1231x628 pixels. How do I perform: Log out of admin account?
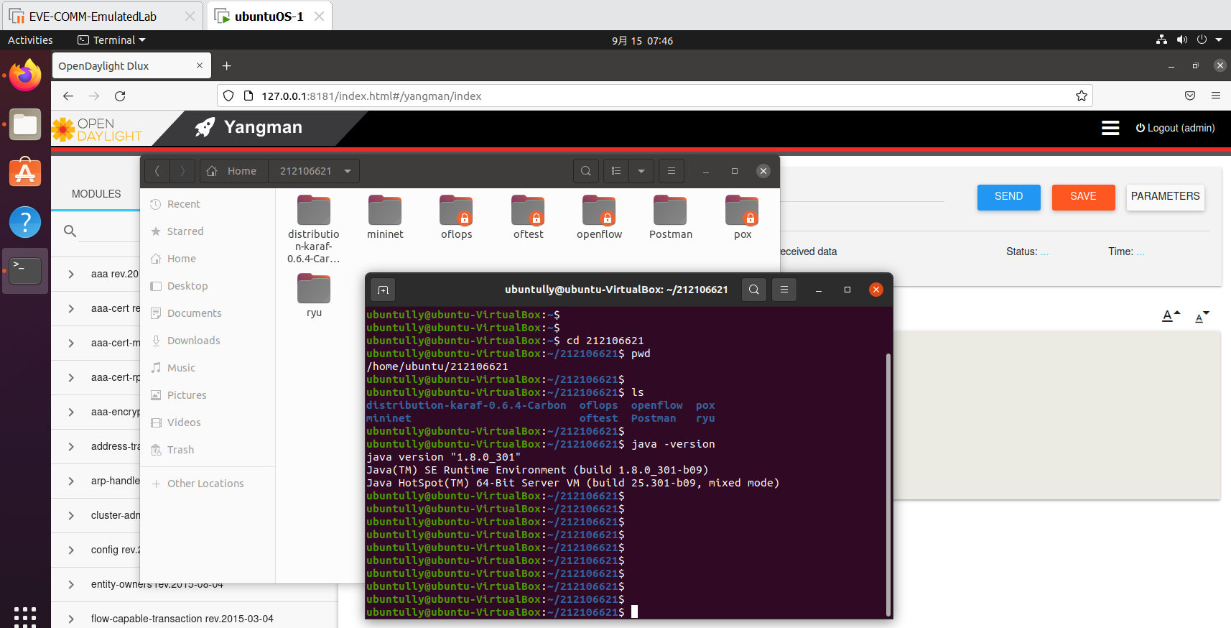(x=1175, y=128)
